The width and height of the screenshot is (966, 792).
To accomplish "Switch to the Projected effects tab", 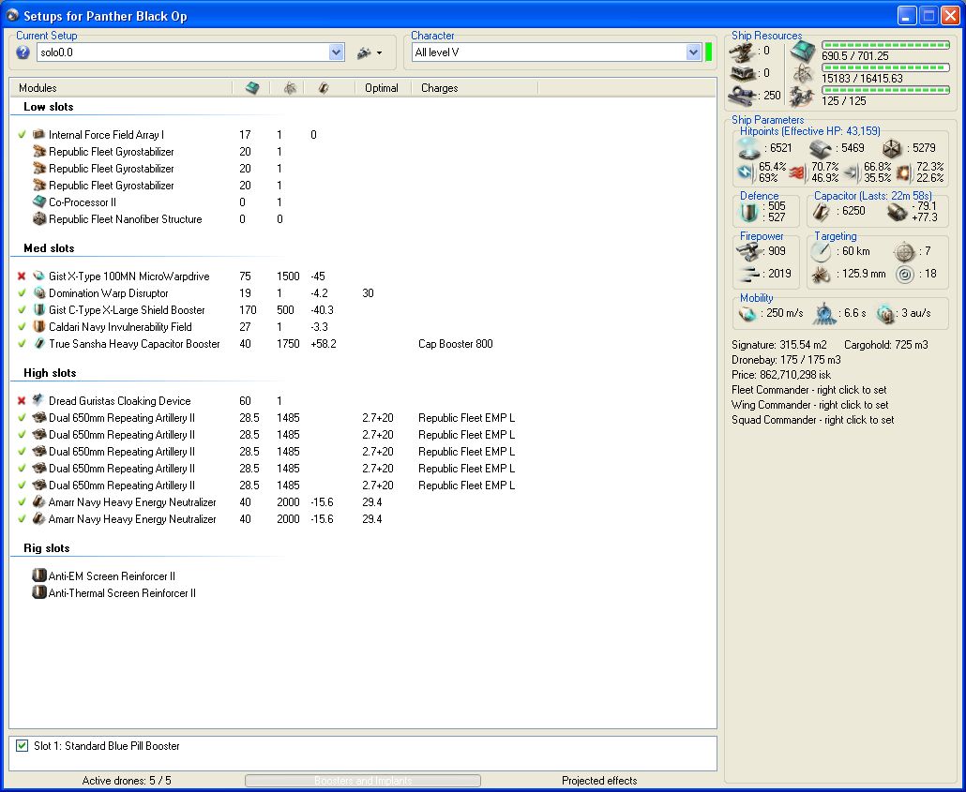I will pos(599,781).
